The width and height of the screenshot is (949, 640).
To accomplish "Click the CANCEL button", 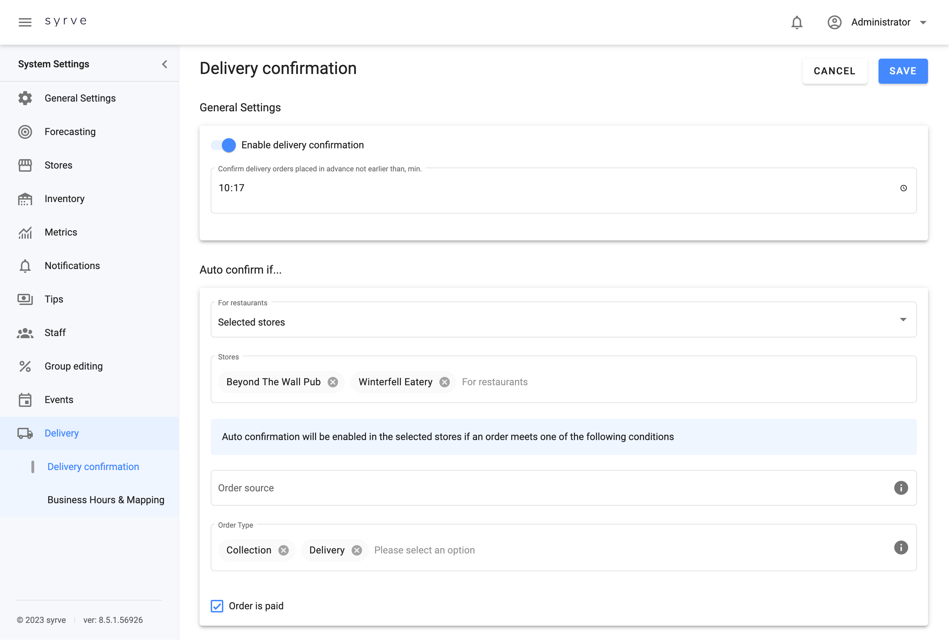I will 834,71.
